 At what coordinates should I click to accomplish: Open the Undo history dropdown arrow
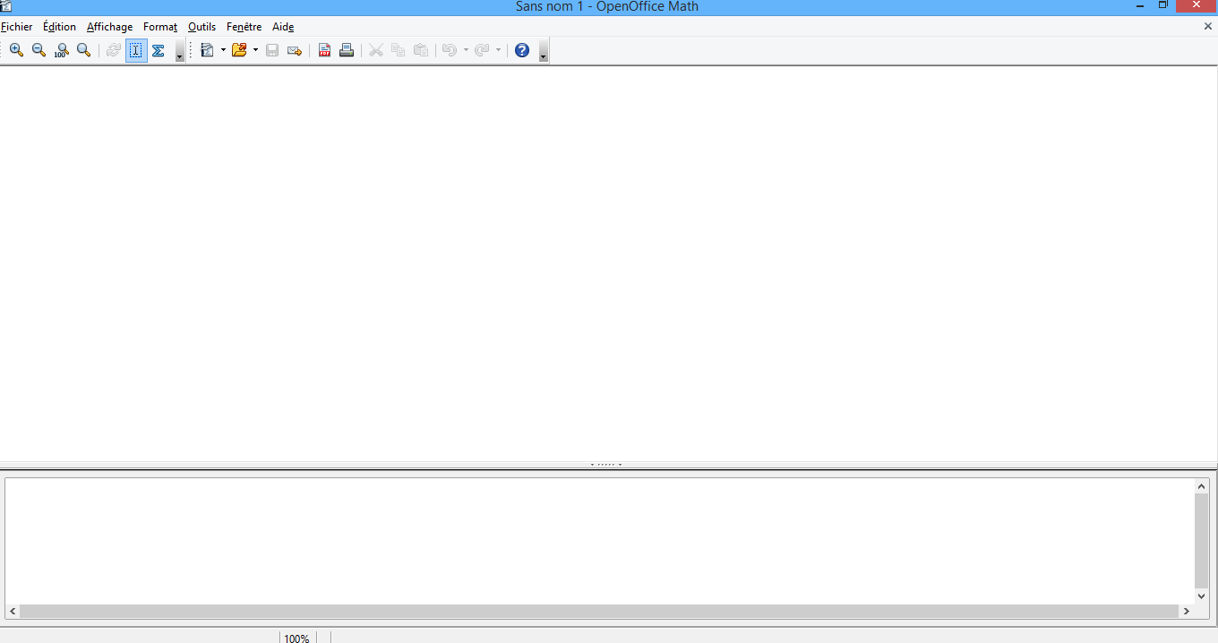pos(466,50)
